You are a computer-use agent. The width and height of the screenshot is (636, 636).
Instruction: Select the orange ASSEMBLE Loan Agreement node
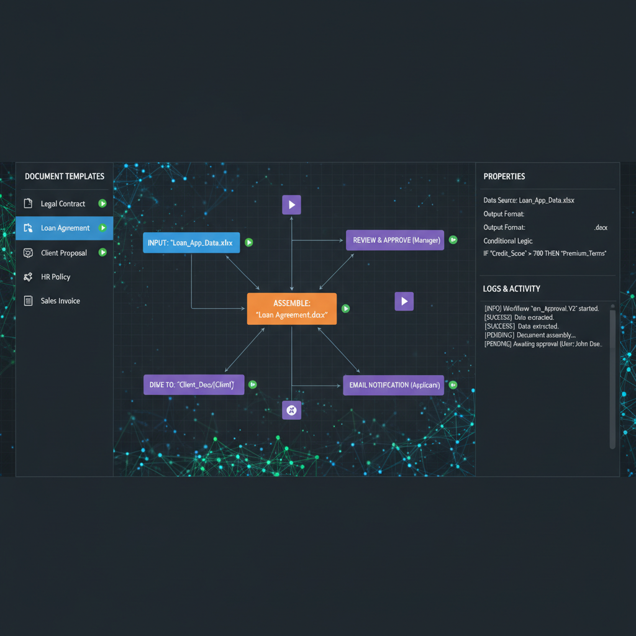(291, 309)
